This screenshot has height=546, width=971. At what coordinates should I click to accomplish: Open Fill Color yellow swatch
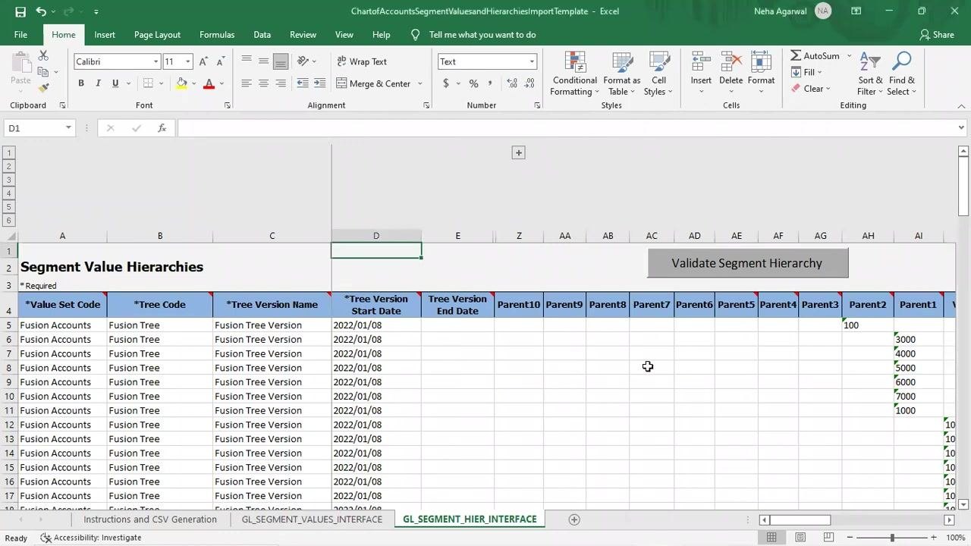tap(182, 83)
